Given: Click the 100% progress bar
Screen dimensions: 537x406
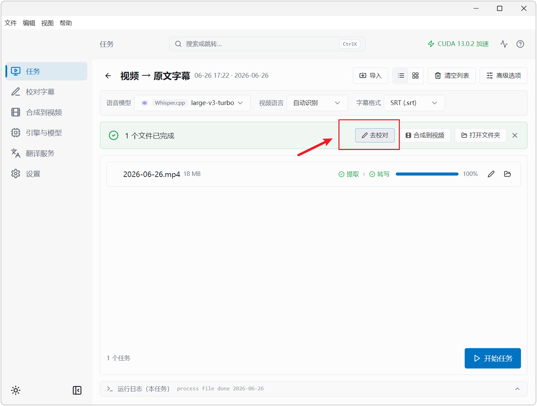Looking at the screenshot, I should pyautogui.click(x=427, y=174).
